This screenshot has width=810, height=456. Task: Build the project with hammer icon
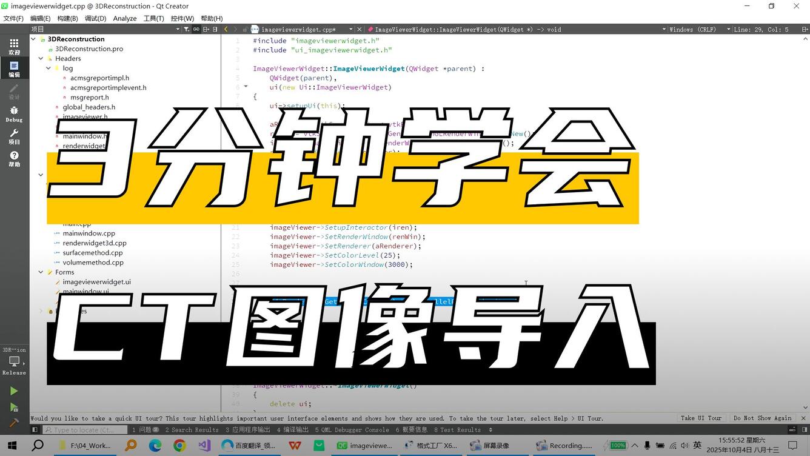point(14,422)
